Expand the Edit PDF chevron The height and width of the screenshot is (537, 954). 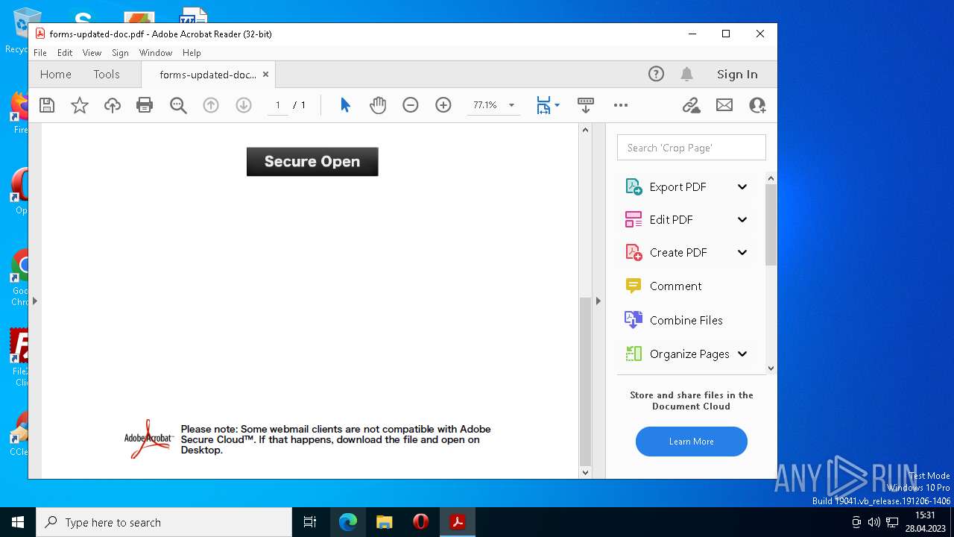tap(742, 219)
